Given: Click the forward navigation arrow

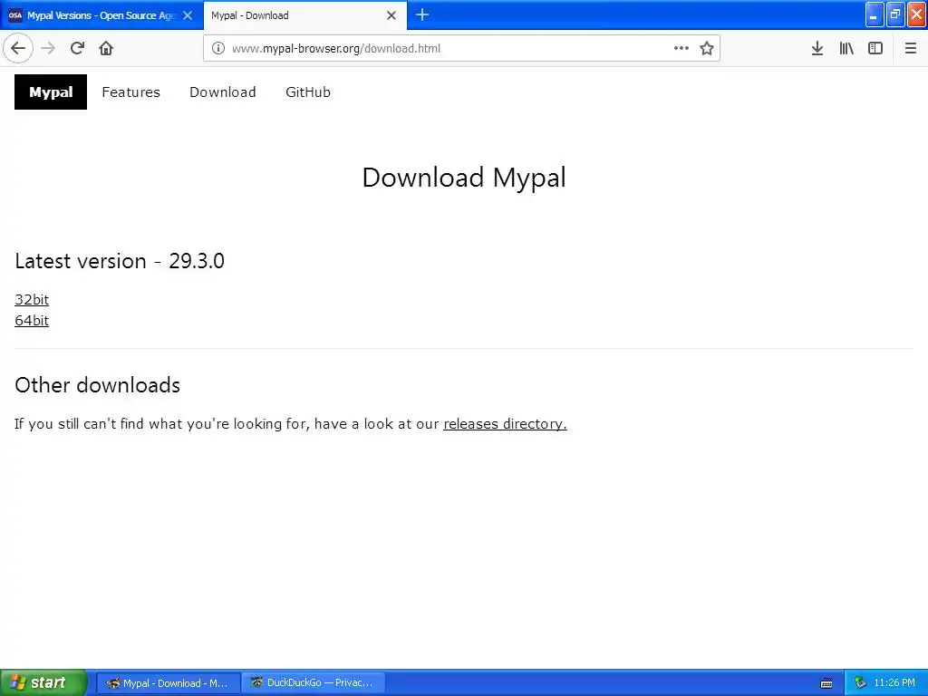Looking at the screenshot, I should [x=48, y=48].
